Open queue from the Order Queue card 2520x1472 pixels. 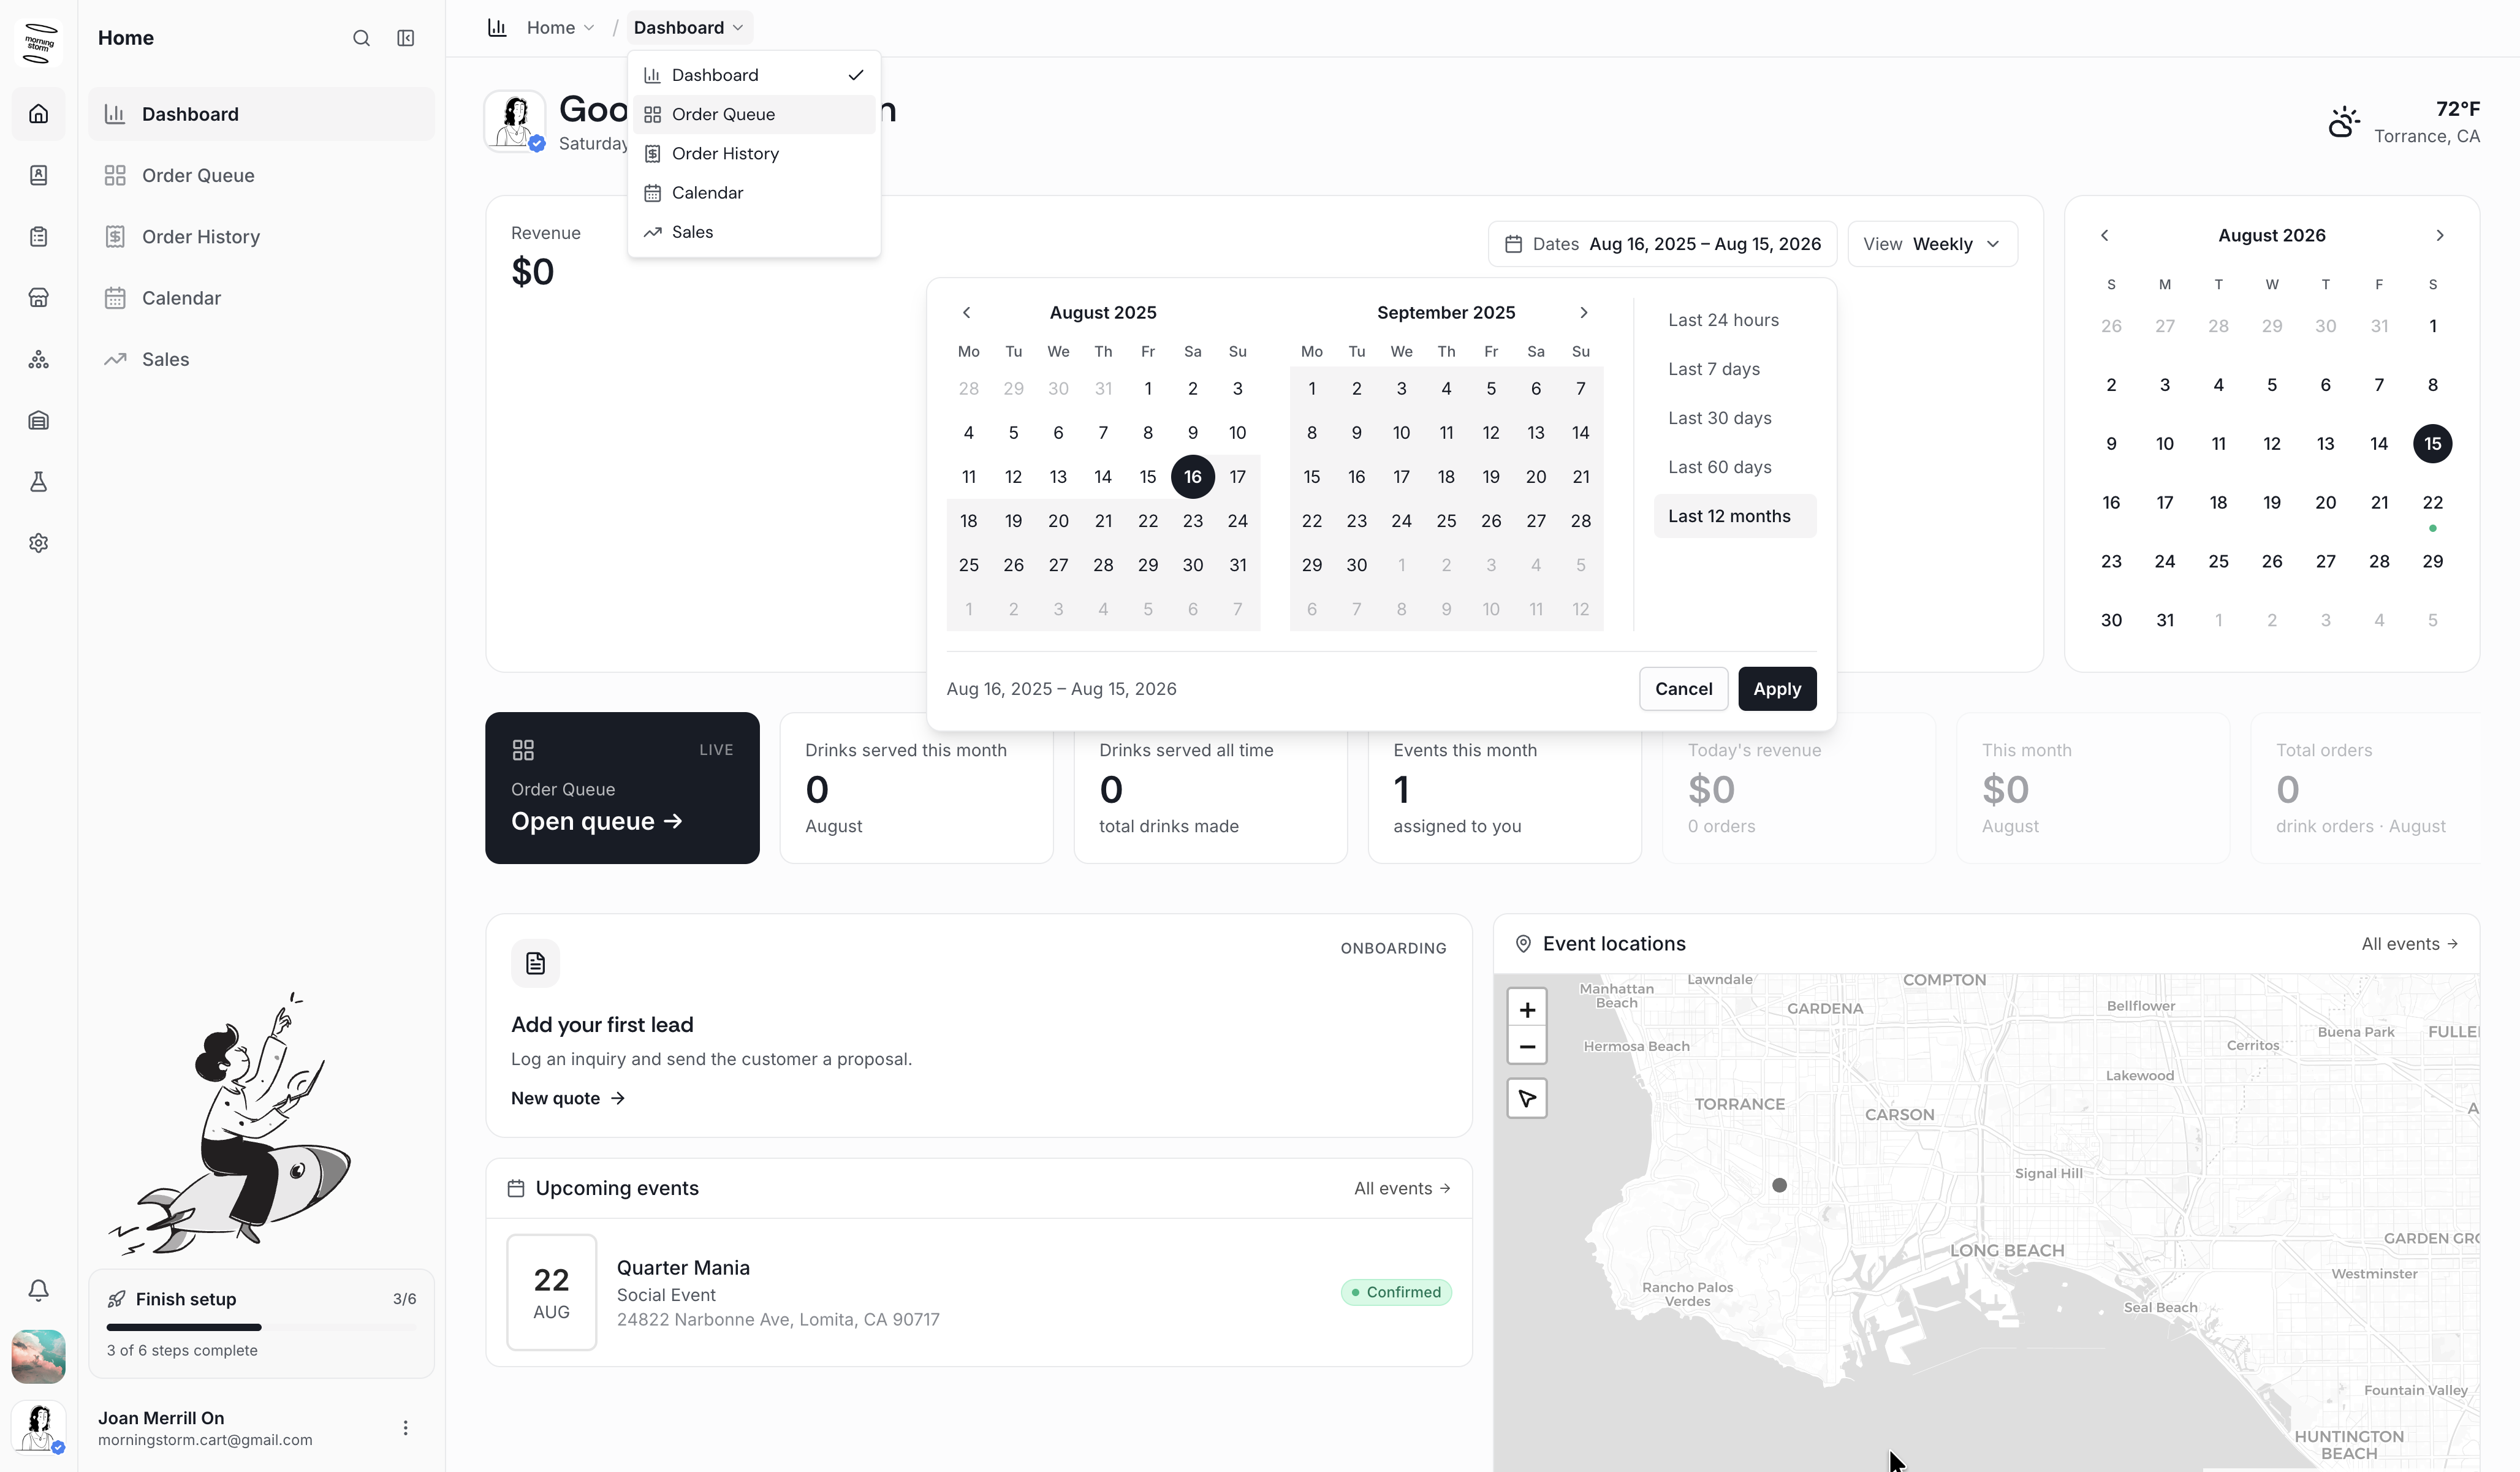(597, 821)
